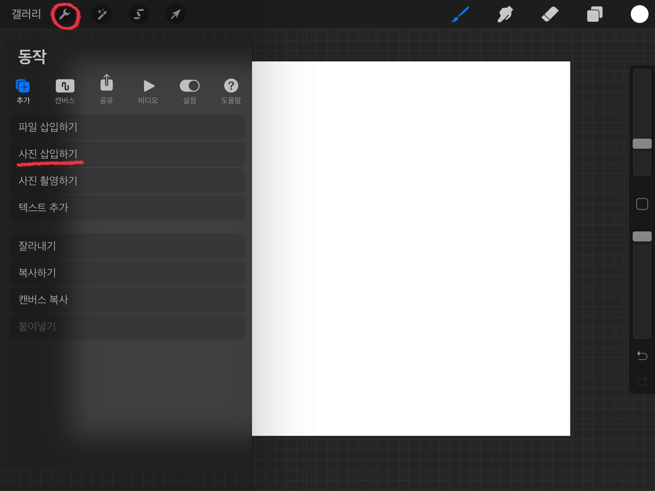Open the Adjustments magic wand menu

pos(102,14)
